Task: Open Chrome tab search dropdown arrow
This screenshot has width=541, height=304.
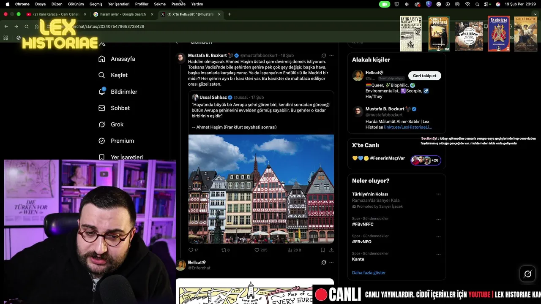Action: click(x=535, y=14)
